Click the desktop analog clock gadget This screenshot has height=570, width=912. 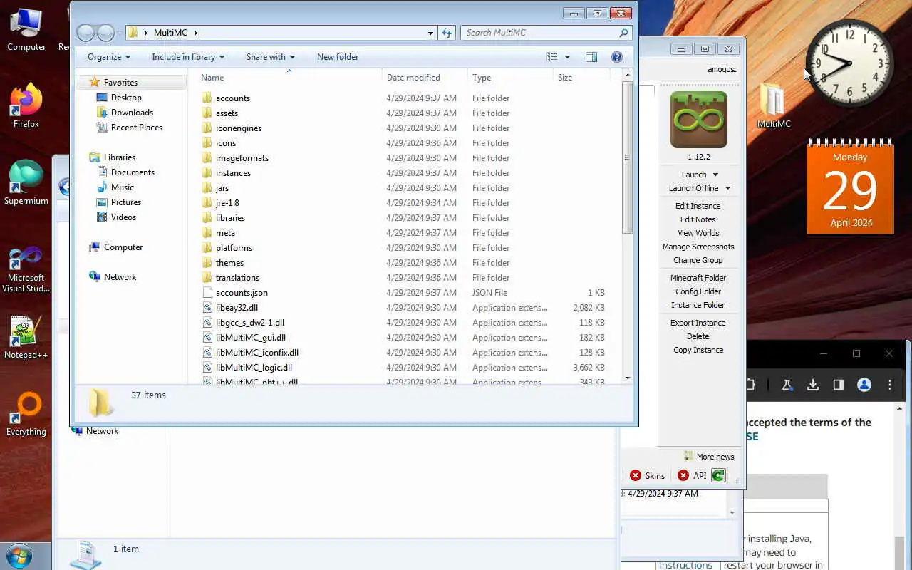pos(849,63)
